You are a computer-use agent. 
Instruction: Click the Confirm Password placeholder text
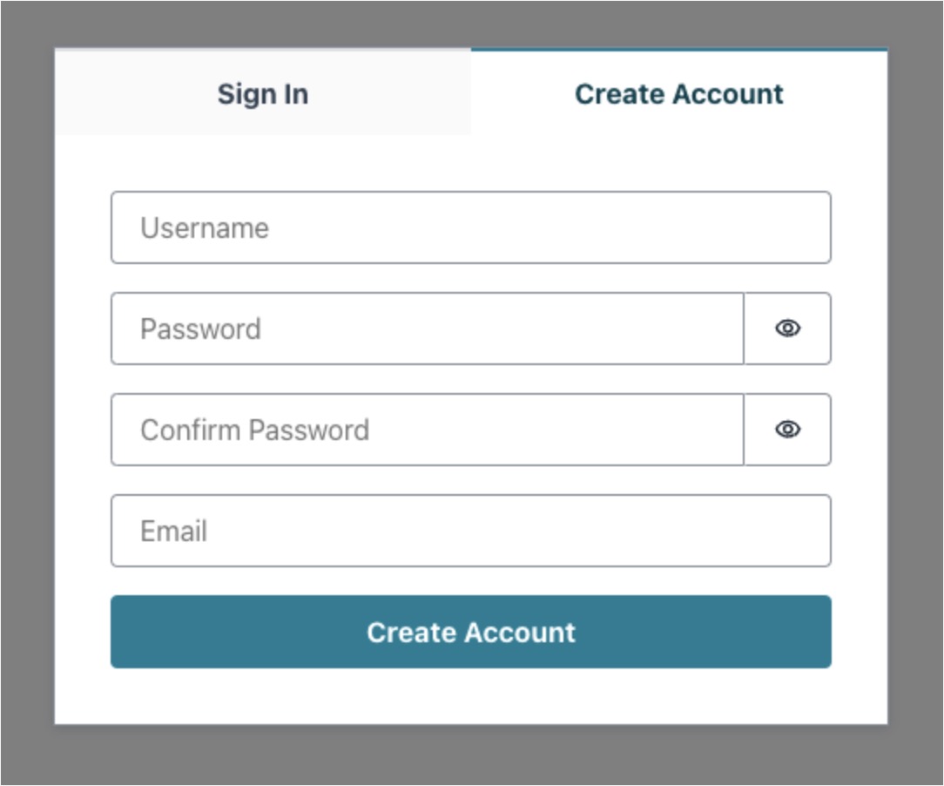pos(254,430)
